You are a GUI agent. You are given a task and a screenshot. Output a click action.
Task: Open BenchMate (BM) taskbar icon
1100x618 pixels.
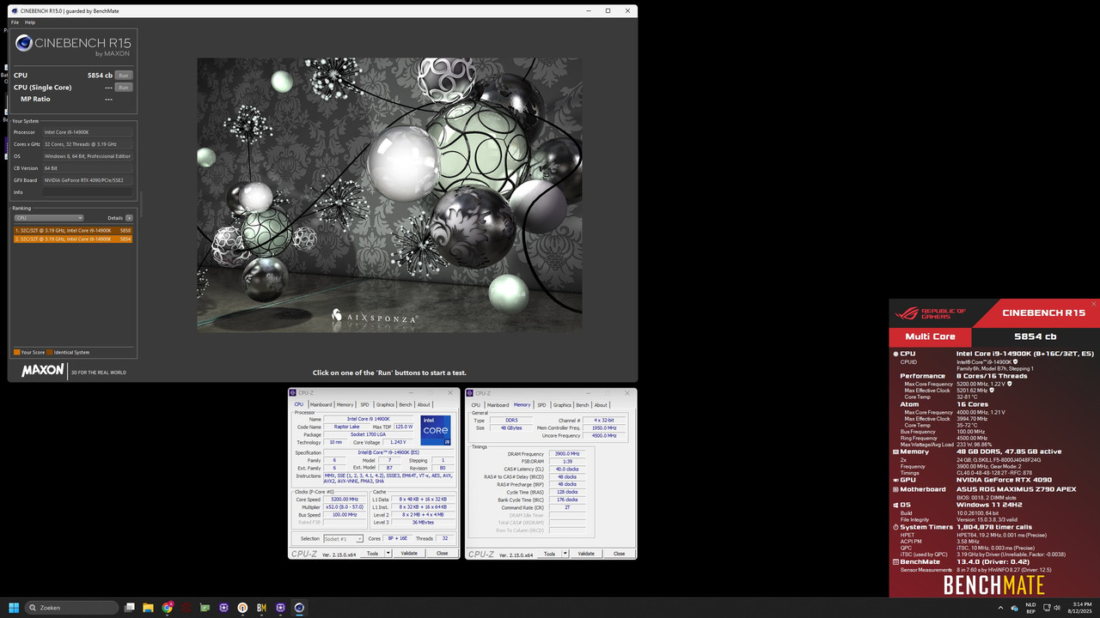coord(261,608)
